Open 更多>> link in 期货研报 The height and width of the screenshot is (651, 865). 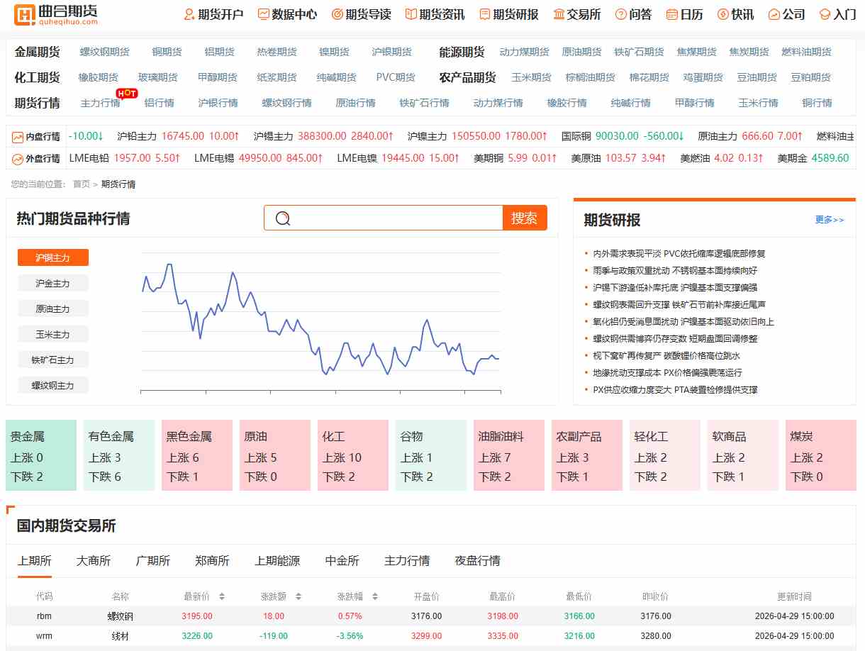(830, 220)
